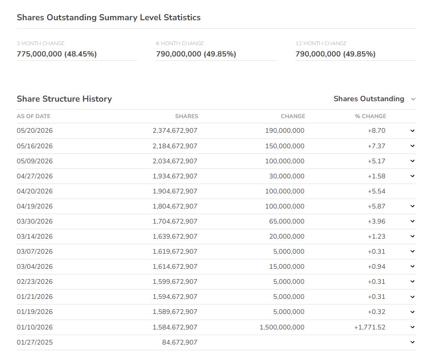Viewport: 429px width, 353px height.
Task: Click the 3 MONTH CHANGE label
Action: 40,43
